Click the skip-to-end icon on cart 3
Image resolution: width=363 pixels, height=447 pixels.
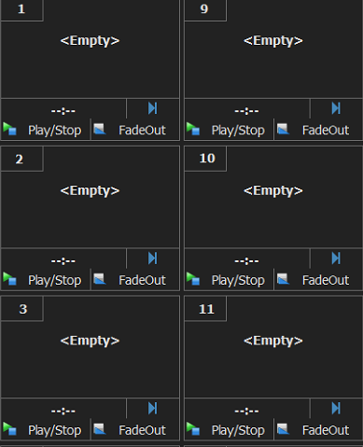pos(153,408)
